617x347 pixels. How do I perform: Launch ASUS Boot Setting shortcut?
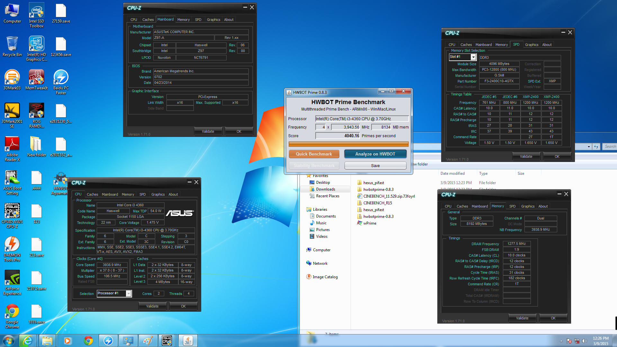tap(12, 182)
